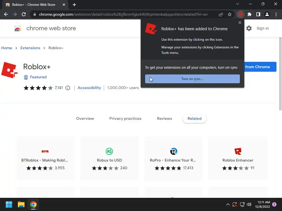Open the share page icon in address bar
282x211 pixels.
(221, 14)
